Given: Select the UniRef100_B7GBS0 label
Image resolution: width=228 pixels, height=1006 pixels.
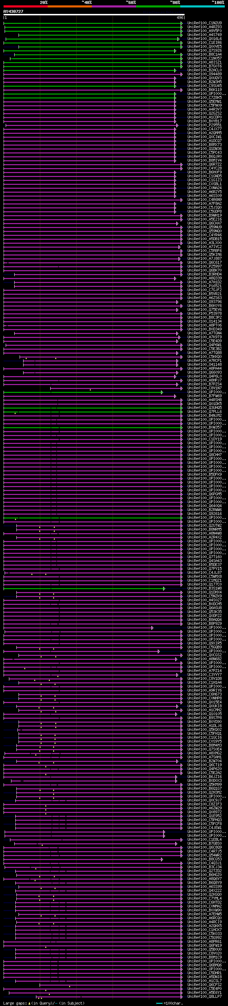Looking at the screenshot, I should tap(204, 844).
